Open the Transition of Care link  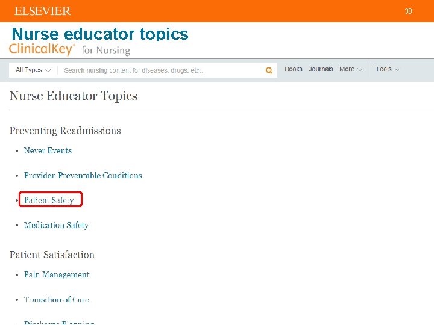click(57, 299)
